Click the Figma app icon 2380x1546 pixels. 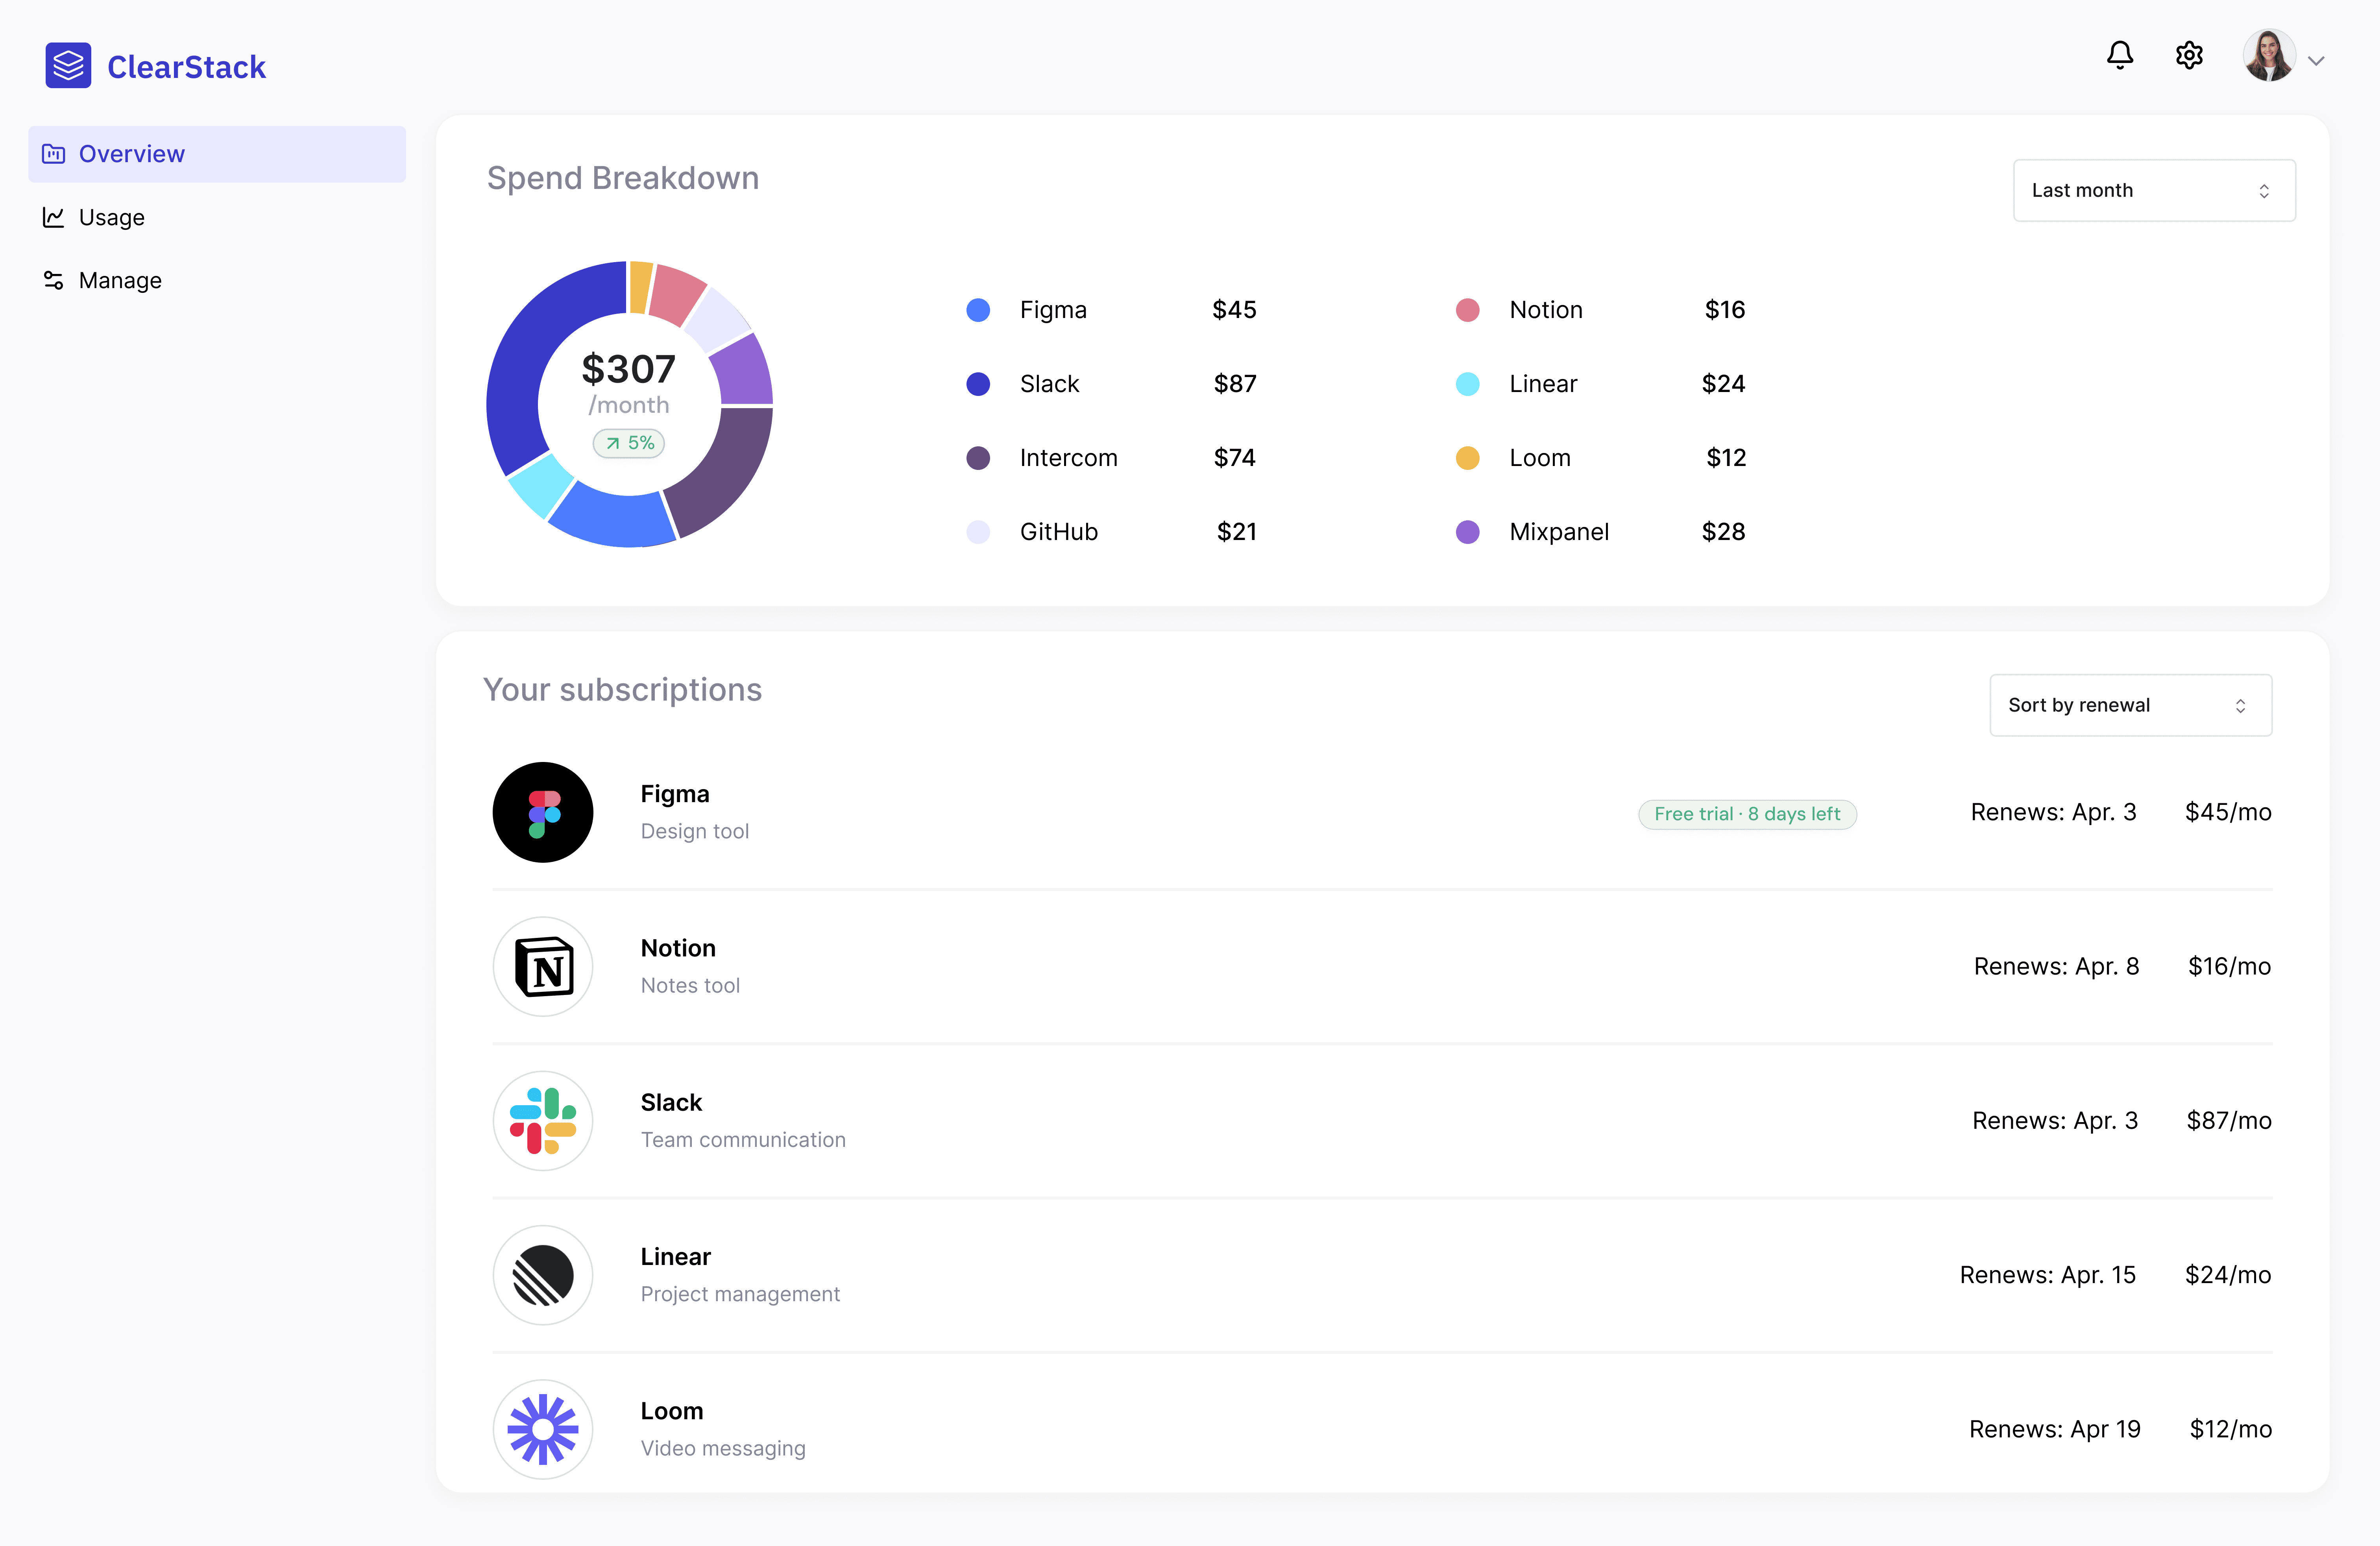point(543,812)
